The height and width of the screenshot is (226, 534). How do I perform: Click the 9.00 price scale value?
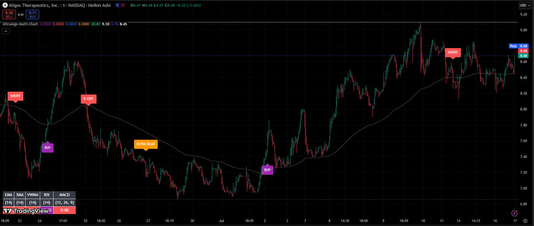pyautogui.click(x=523, y=30)
